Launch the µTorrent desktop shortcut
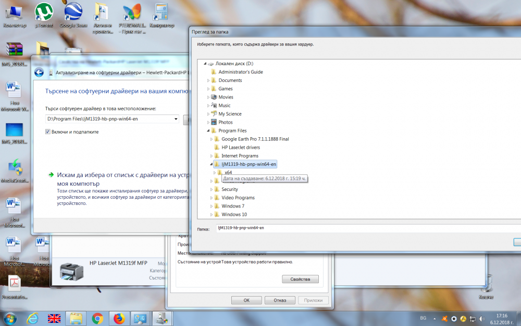521x326 pixels. coord(44,16)
